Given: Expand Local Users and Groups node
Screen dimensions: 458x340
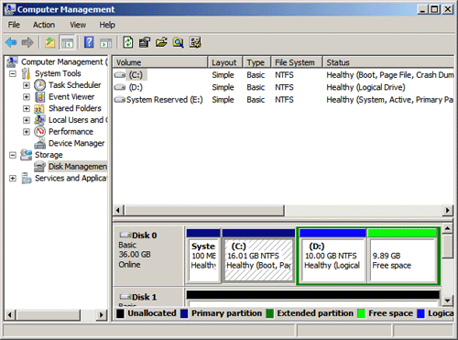Looking at the screenshot, I should pos(27,120).
